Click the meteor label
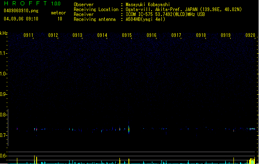Image resolution: width=259 pixels, height=164 pixels. click(x=58, y=13)
